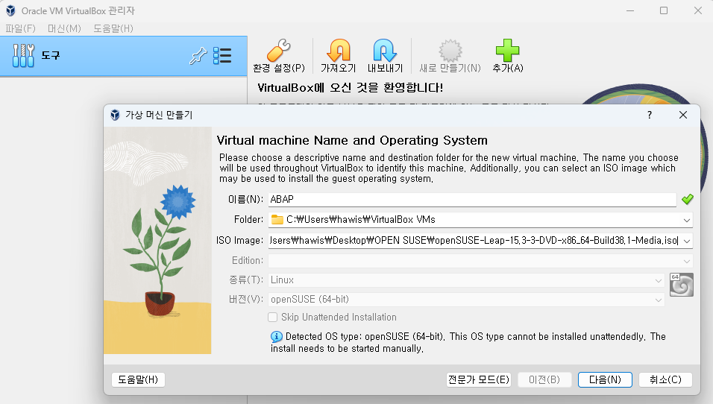Screen dimensions: 713x404
Task: Click the 이름(N) name field containing ABAP
Action: click(472, 200)
